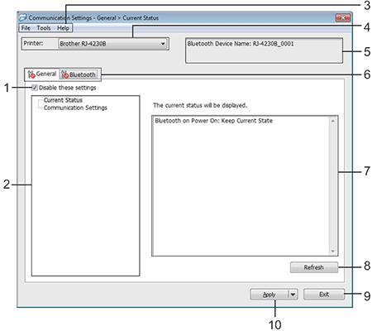372x331 pixels.
Task: Open the Tools menu
Action: point(44,28)
